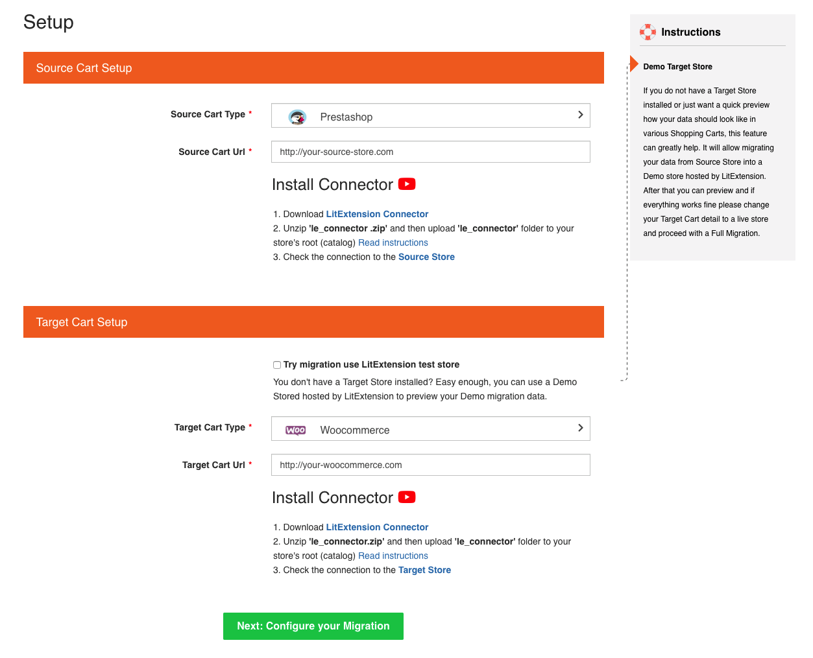Focus the Source Cart Url input field
813x658 pixels.
(430, 152)
